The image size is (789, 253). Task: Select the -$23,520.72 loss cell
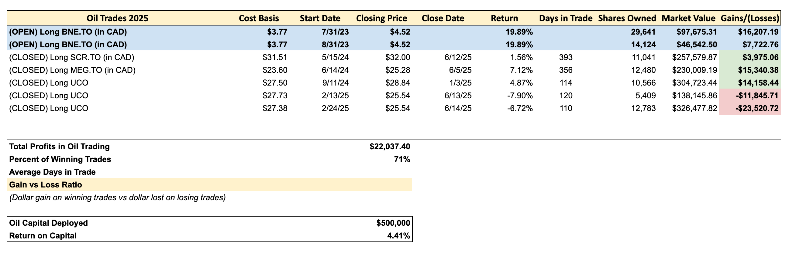tap(757, 109)
